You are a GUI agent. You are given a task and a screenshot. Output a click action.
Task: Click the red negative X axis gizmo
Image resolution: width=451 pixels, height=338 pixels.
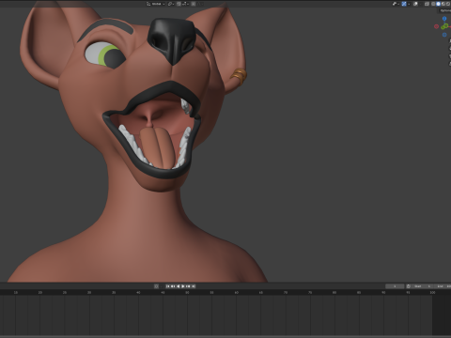click(437, 26)
